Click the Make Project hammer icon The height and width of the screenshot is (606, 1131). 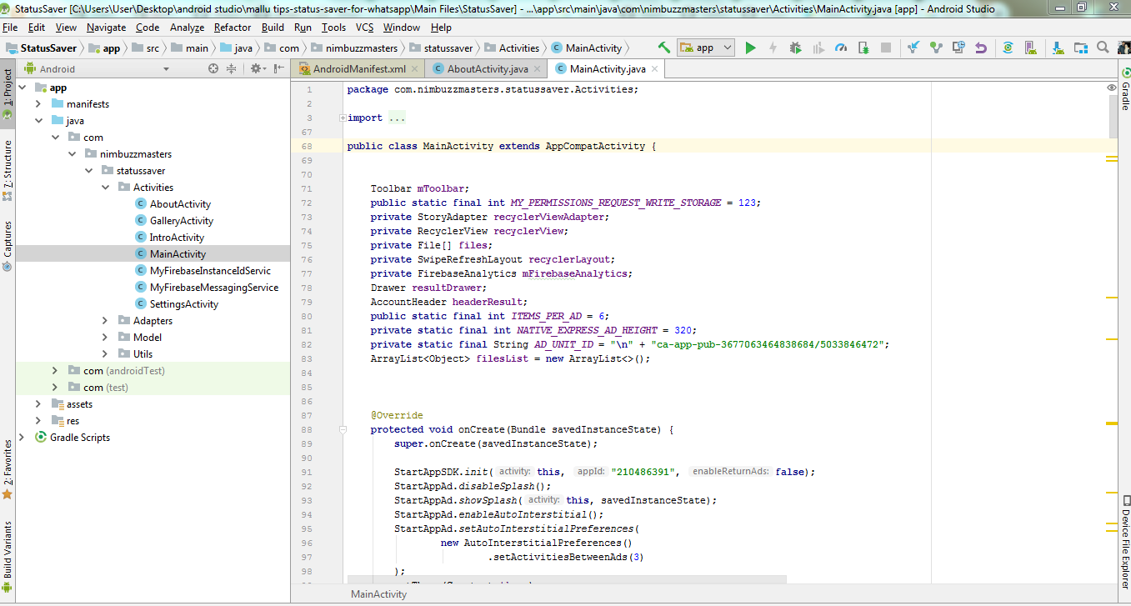coord(663,48)
